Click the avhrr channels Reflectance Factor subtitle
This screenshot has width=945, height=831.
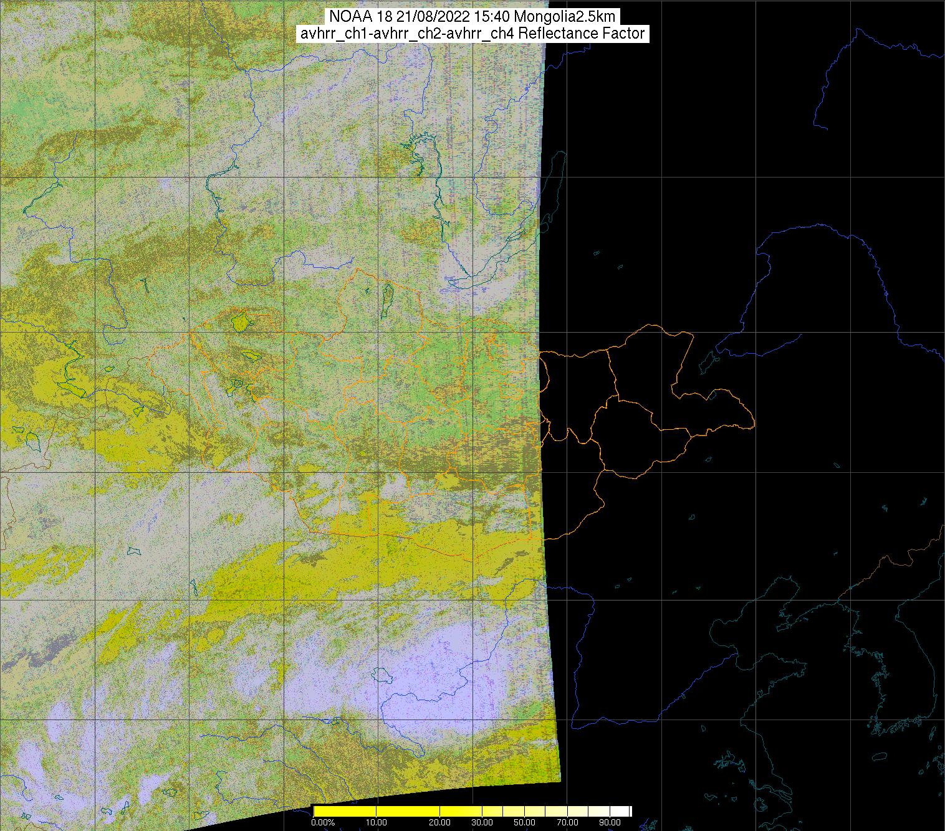[472, 34]
